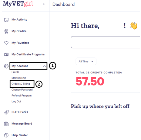Click the Message Board icon
This screenshot has width=141, height=140.
point(6,124)
